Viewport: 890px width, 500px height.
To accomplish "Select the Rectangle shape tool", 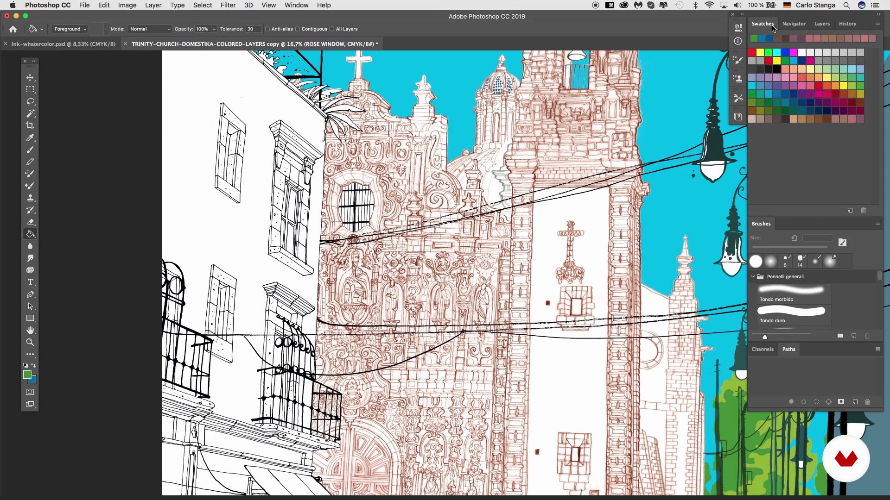I will click(x=30, y=318).
